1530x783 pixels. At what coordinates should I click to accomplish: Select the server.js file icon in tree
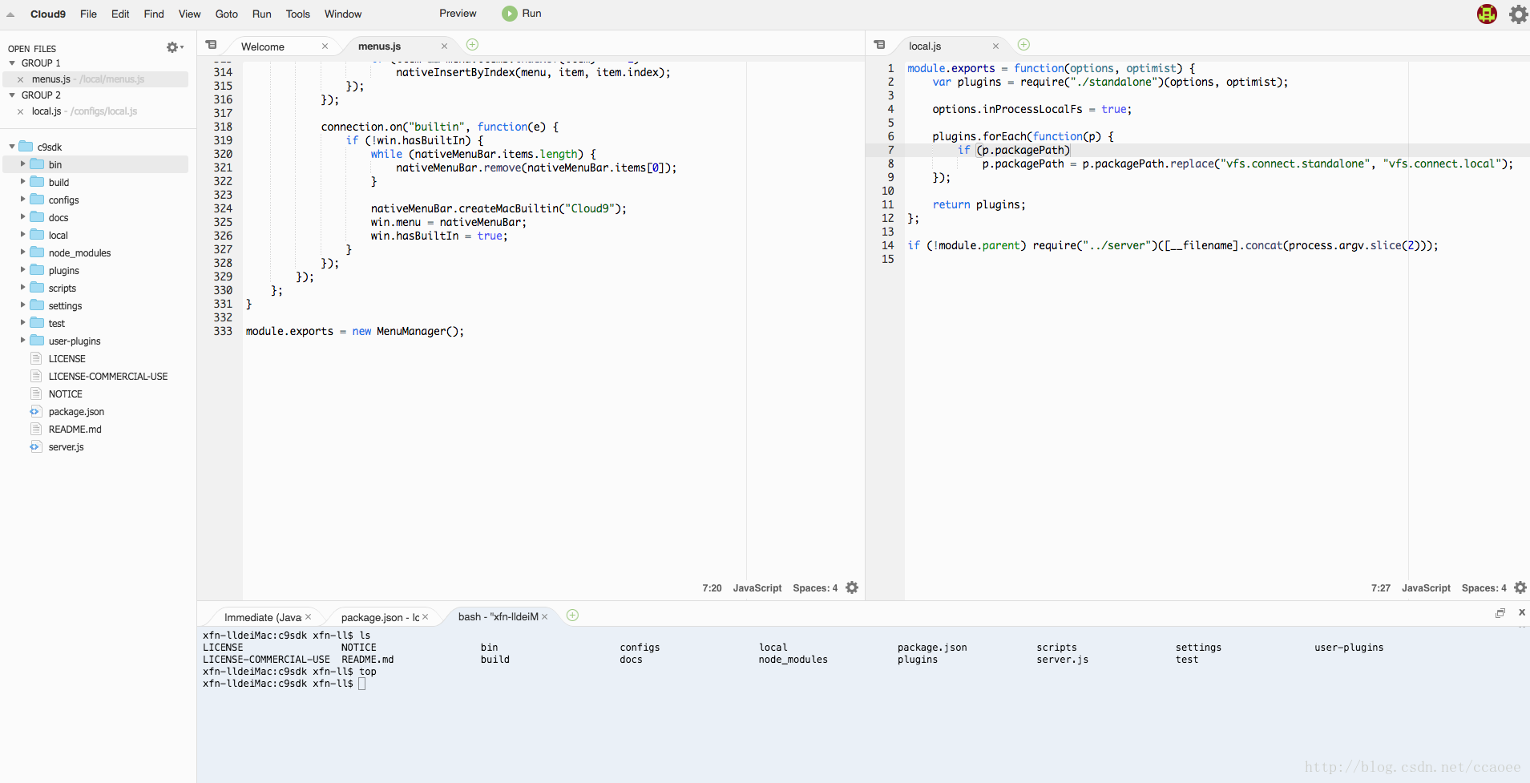click(x=35, y=446)
